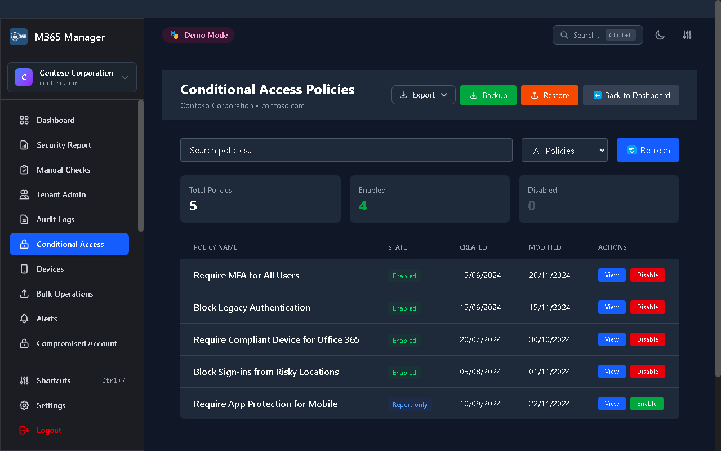Open the Security Report section

[x=63, y=145]
